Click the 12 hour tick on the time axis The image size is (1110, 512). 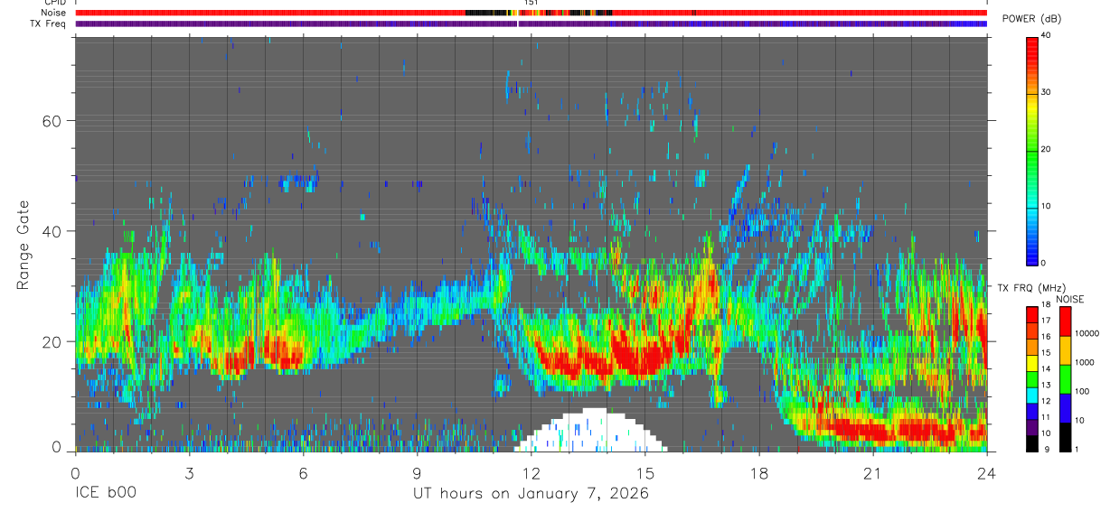point(531,473)
